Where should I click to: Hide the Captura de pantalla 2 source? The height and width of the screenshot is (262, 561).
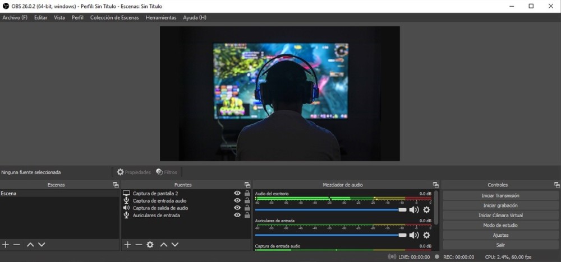pyautogui.click(x=237, y=193)
